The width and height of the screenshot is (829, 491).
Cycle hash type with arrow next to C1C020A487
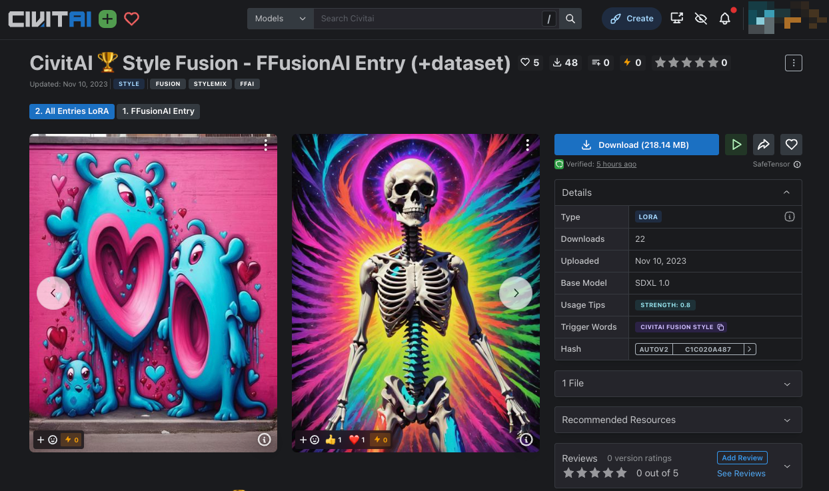click(x=750, y=349)
